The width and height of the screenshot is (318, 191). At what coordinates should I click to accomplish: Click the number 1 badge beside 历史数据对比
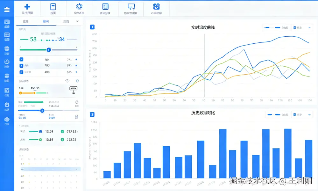point(92,114)
